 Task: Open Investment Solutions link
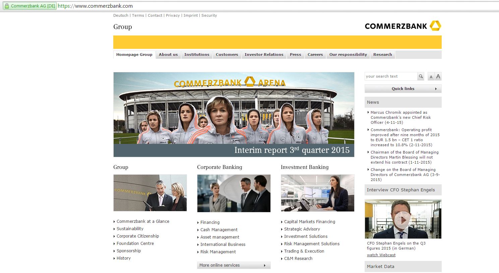coord(306,237)
